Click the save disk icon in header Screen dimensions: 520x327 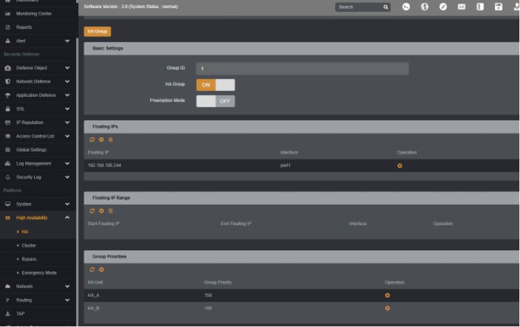coord(499,7)
